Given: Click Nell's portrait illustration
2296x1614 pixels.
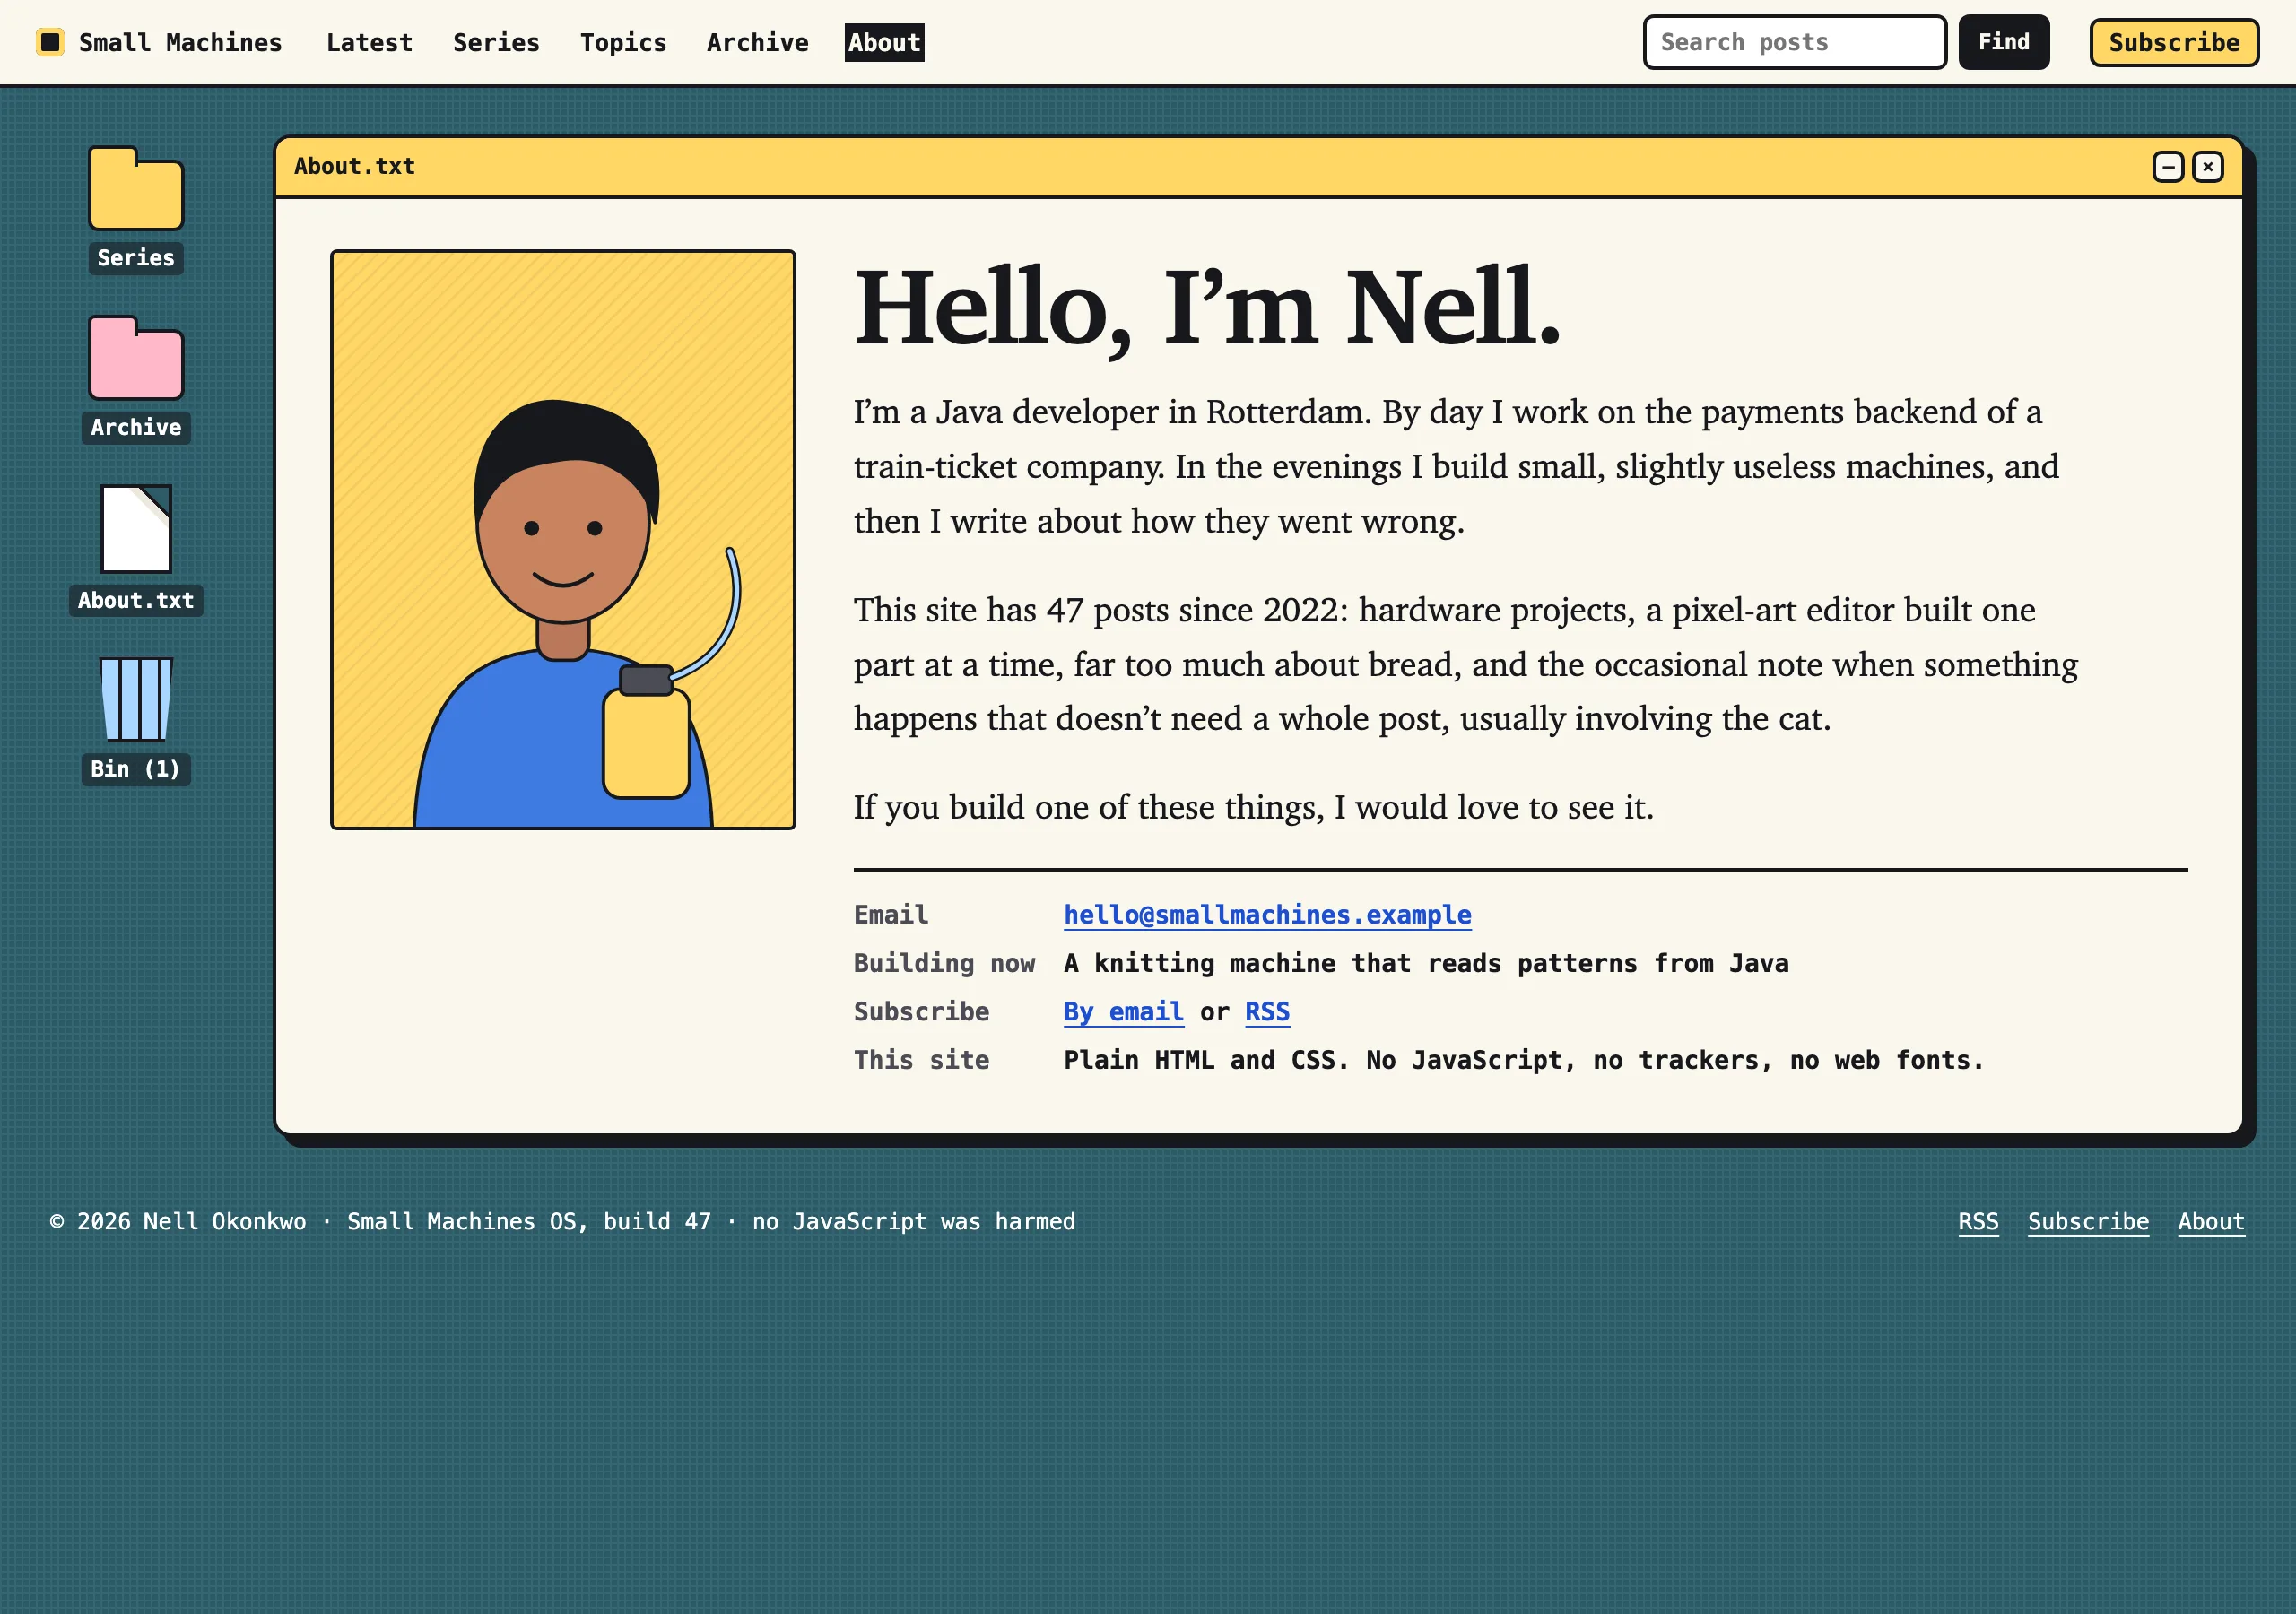Looking at the screenshot, I should coord(563,539).
